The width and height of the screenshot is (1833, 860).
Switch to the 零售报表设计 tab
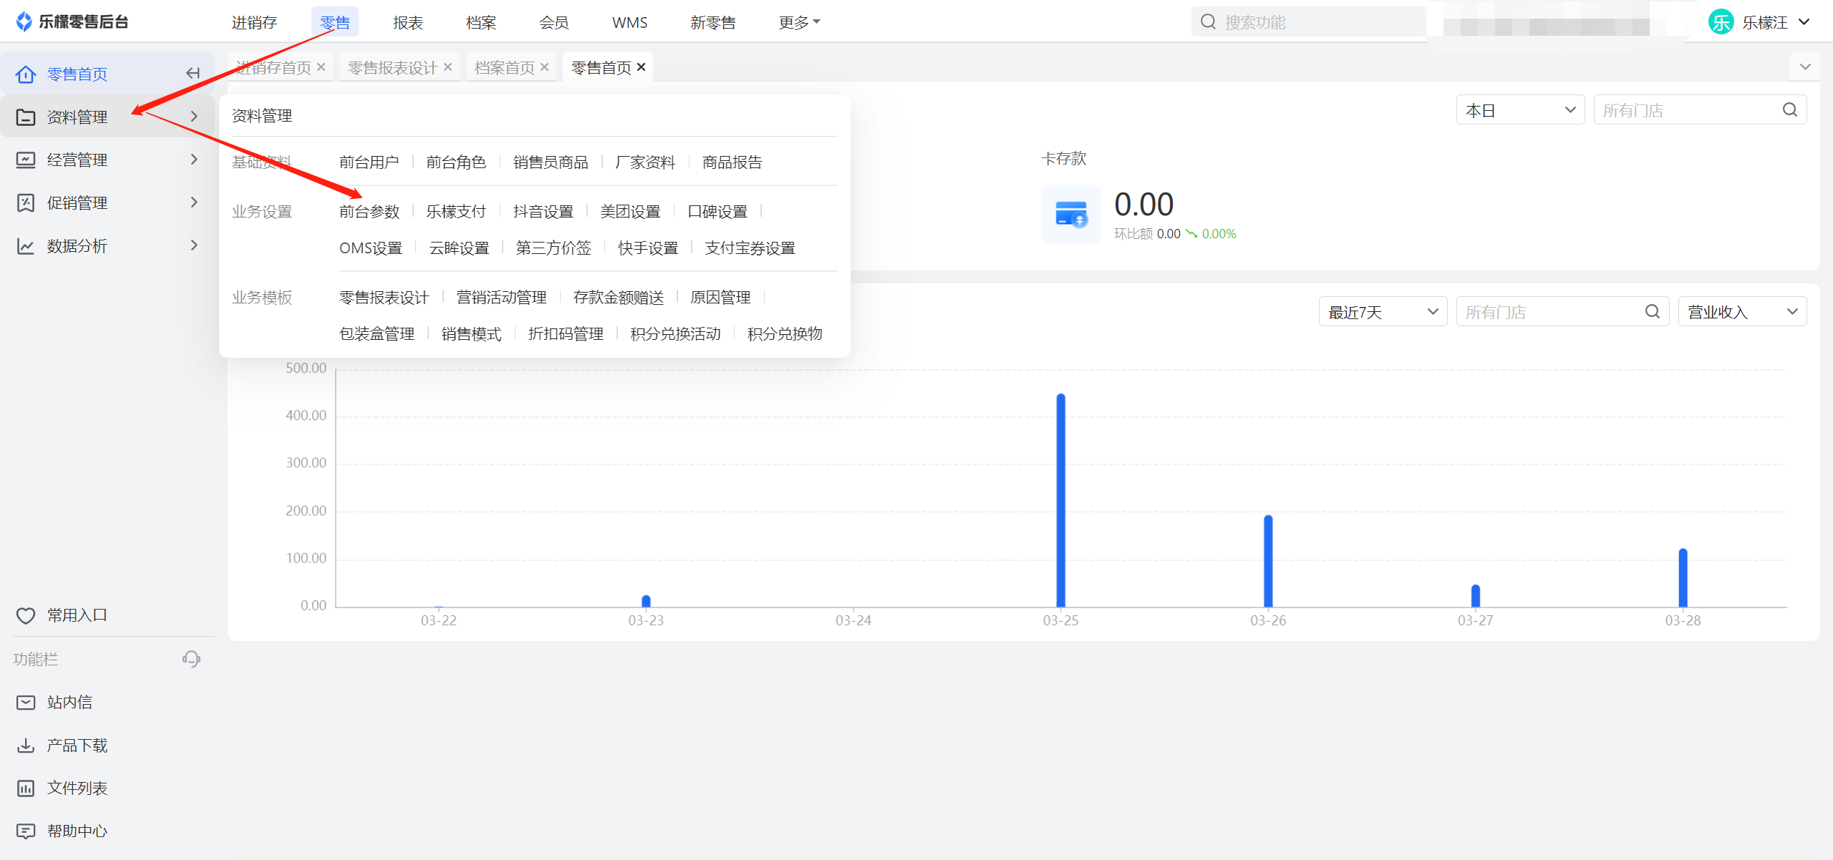(392, 67)
